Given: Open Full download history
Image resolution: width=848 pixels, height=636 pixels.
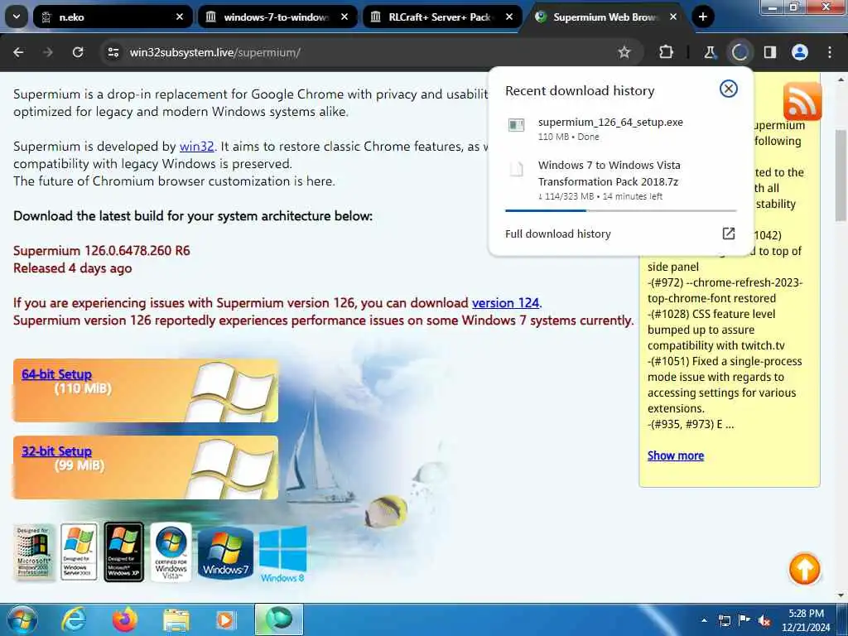Looking at the screenshot, I should tap(621, 234).
